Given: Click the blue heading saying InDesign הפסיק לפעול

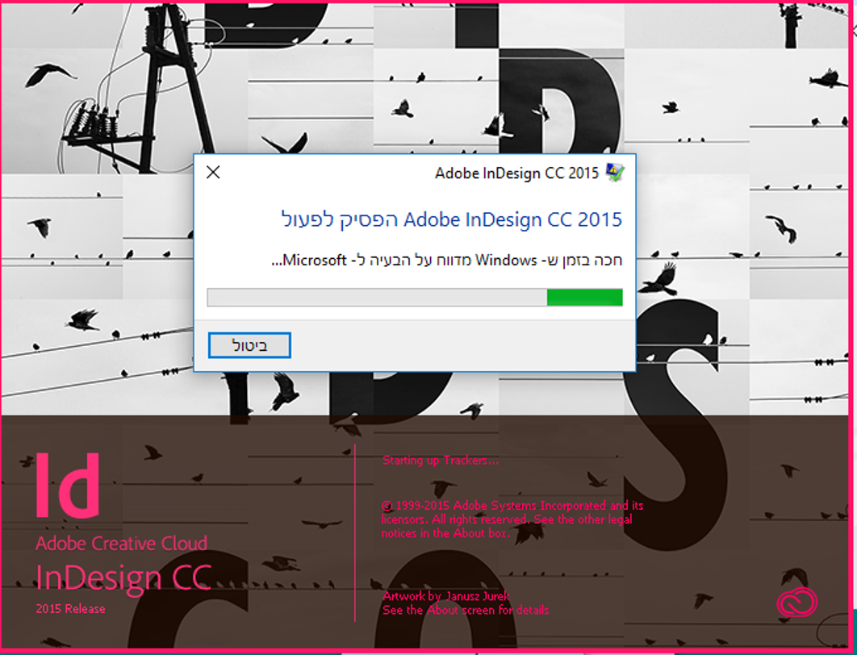Looking at the screenshot, I should pyautogui.click(x=451, y=219).
